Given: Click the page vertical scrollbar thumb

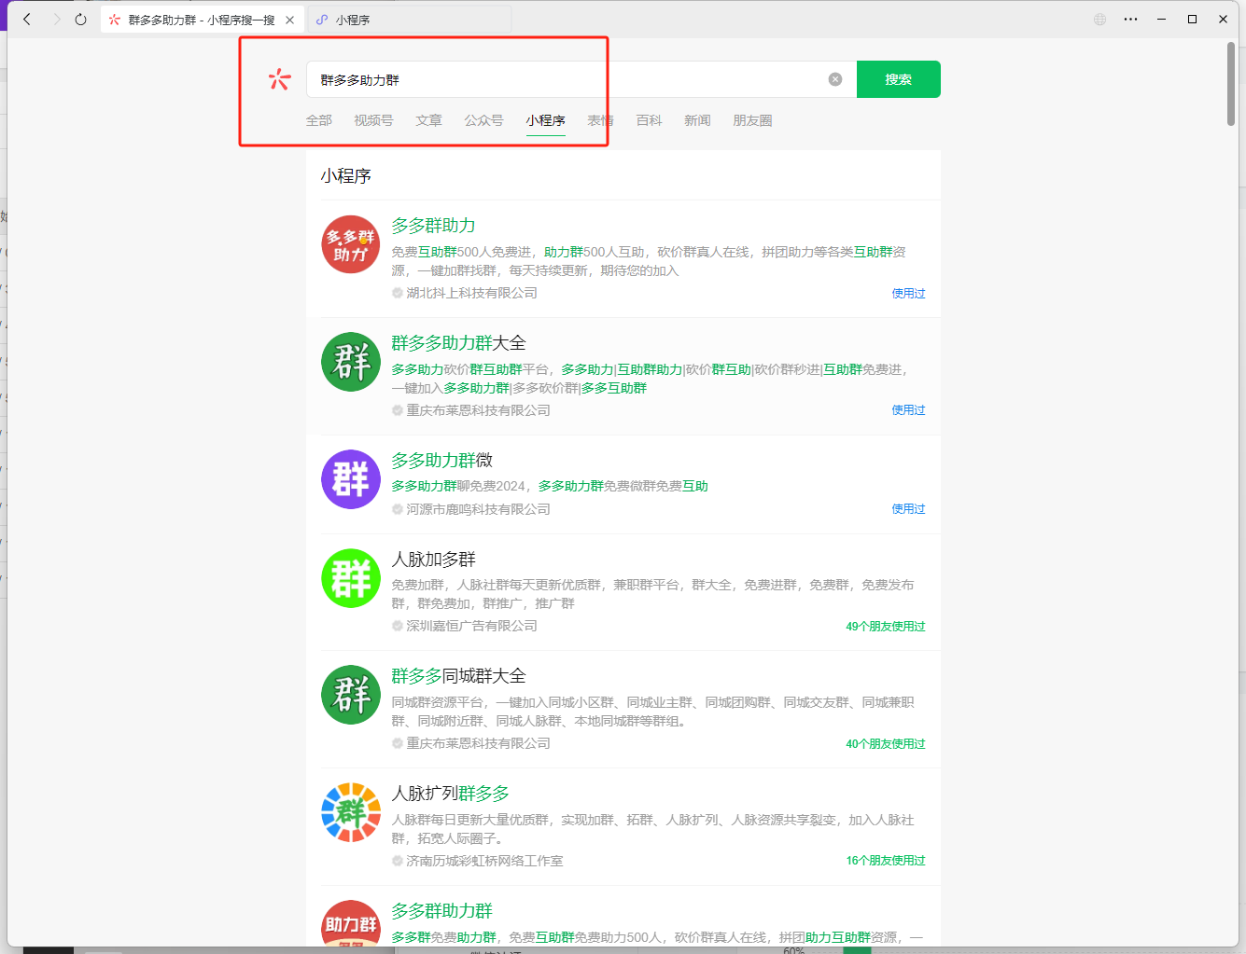Looking at the screenshot, I should [1231, 84].
